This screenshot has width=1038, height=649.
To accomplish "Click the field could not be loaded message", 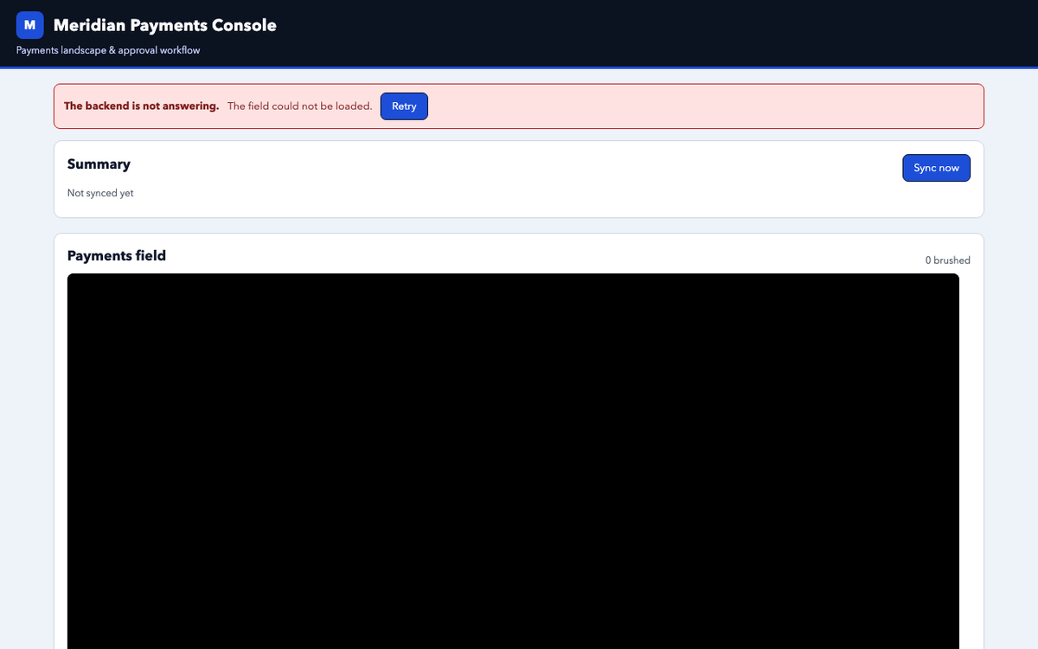I will [299, 106].
